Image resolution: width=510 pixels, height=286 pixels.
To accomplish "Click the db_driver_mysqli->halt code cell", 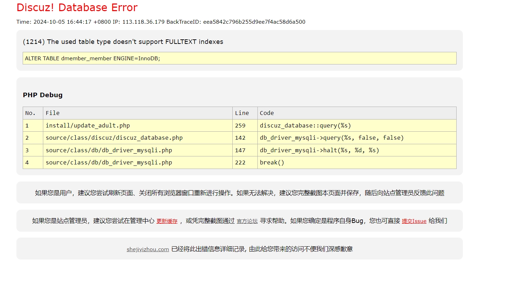I will tap(319, 150).
